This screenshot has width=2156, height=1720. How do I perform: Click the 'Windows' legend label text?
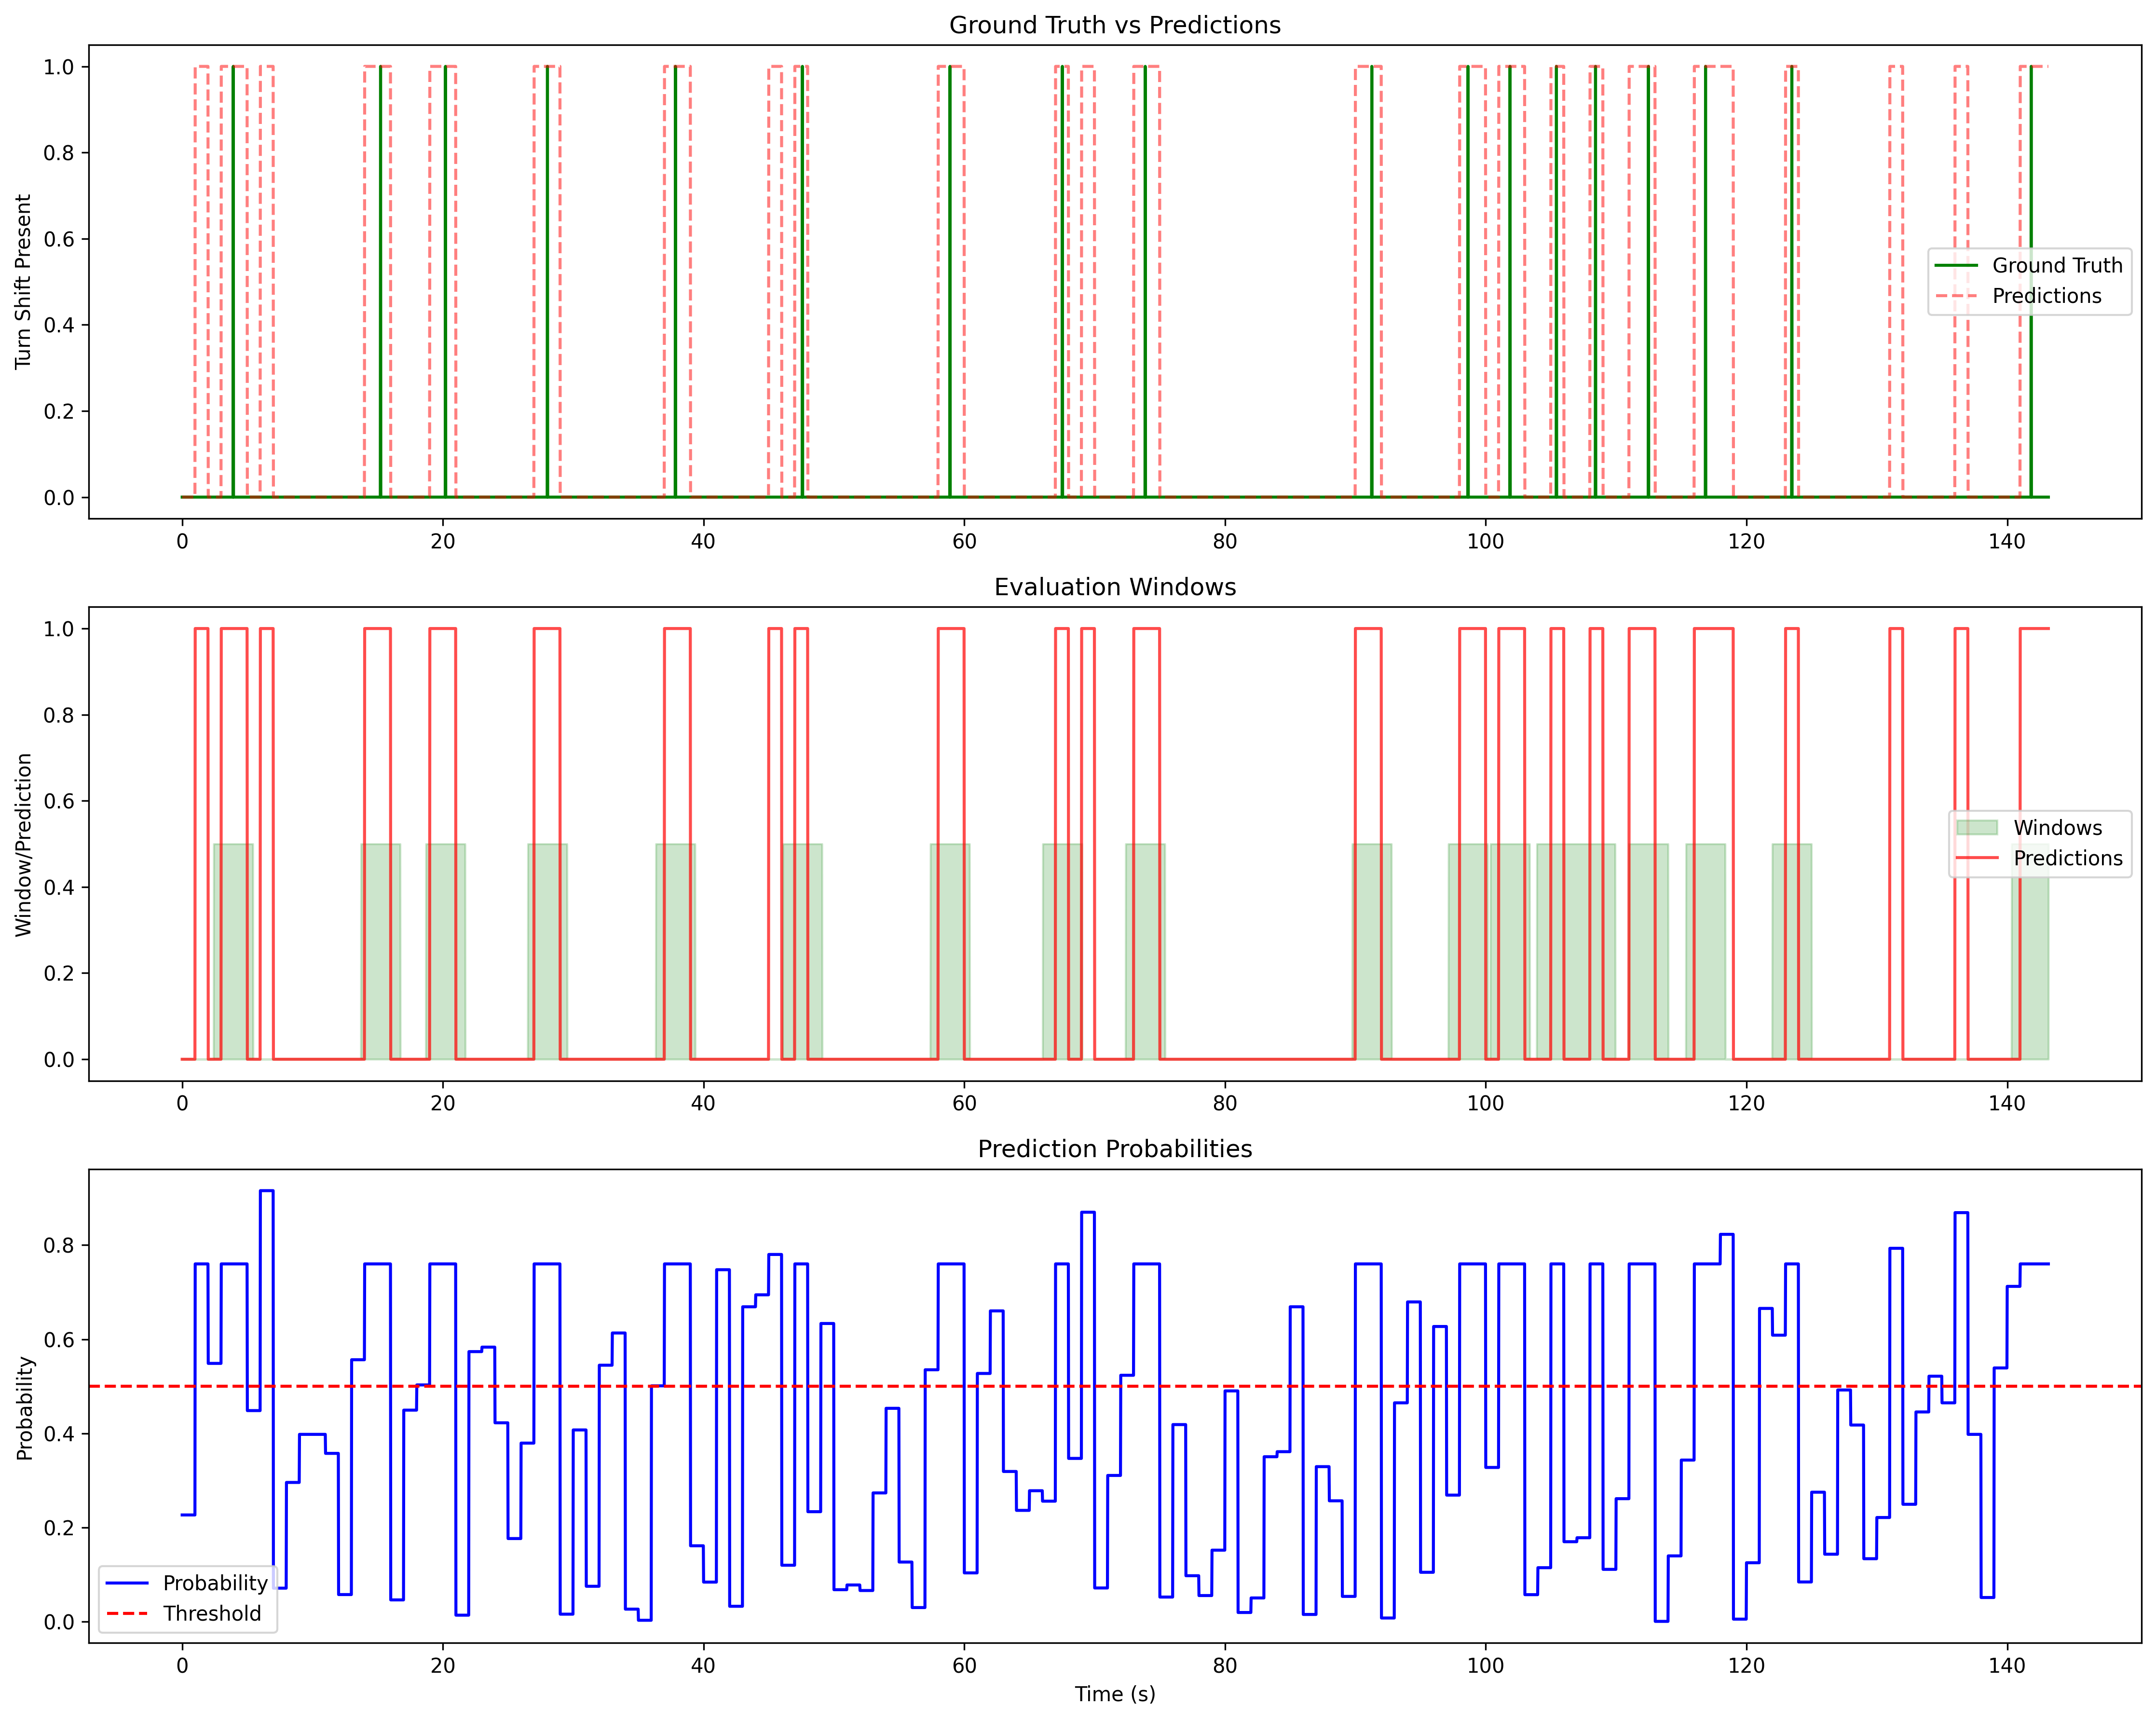2057,827
